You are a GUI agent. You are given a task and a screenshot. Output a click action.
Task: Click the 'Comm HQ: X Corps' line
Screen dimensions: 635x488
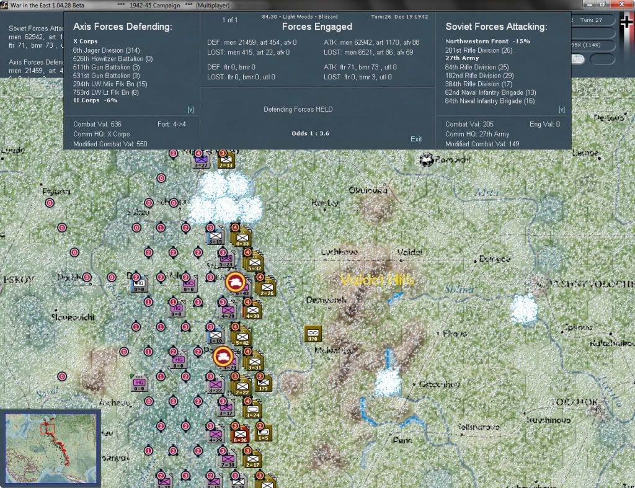coord(102,134)
